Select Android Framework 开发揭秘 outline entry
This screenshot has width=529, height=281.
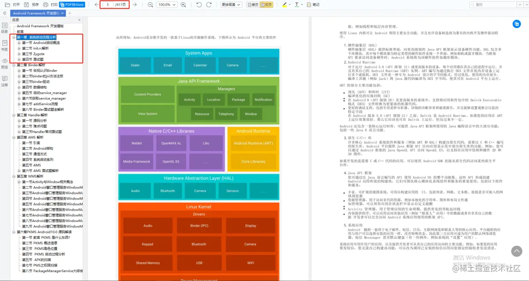[x=40, y=26]
